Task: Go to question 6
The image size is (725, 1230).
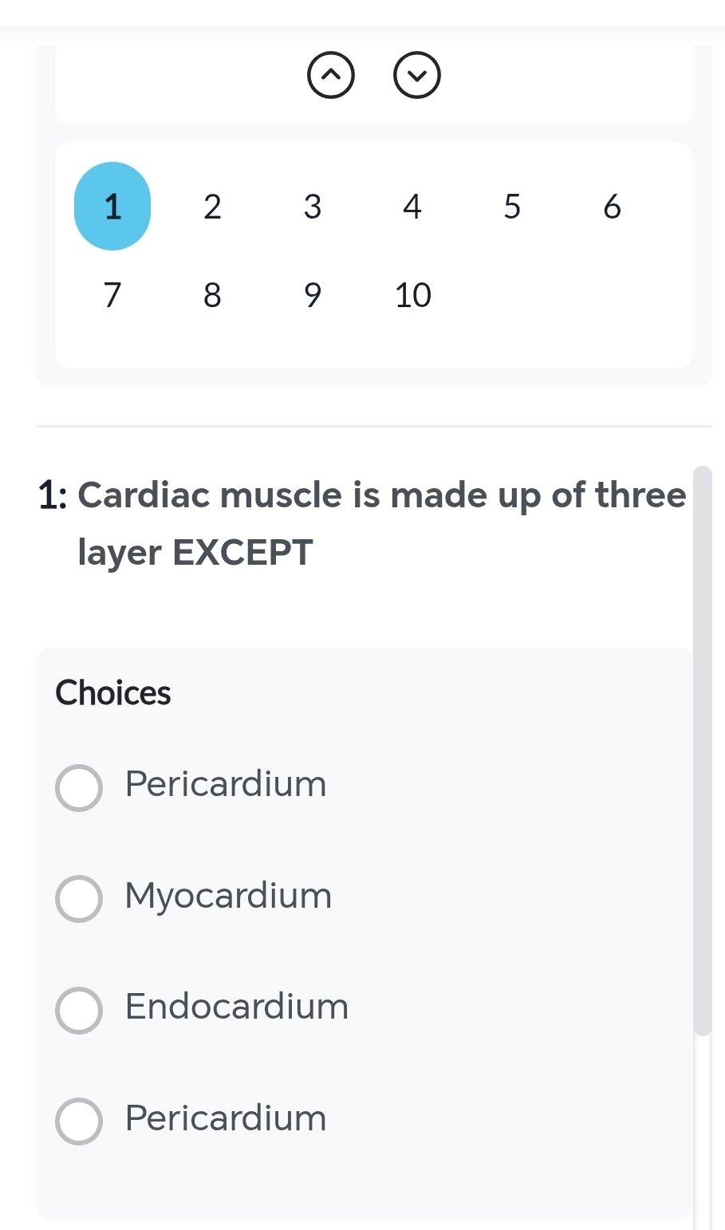Action: pos(611,207)
